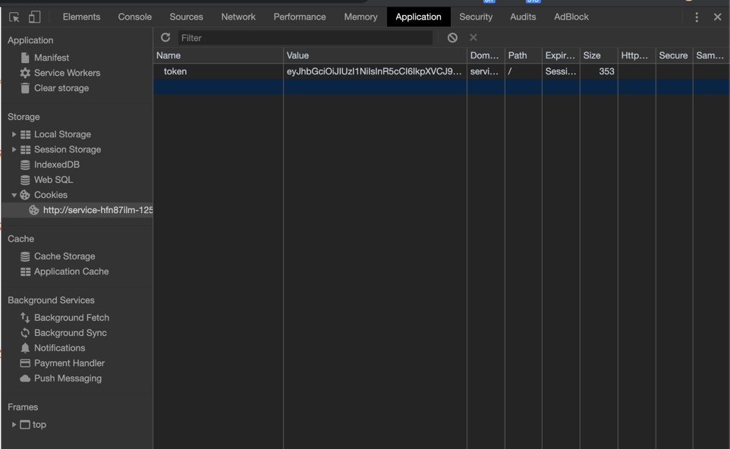Expand the Local Storage tree

[x=14, y=134]
